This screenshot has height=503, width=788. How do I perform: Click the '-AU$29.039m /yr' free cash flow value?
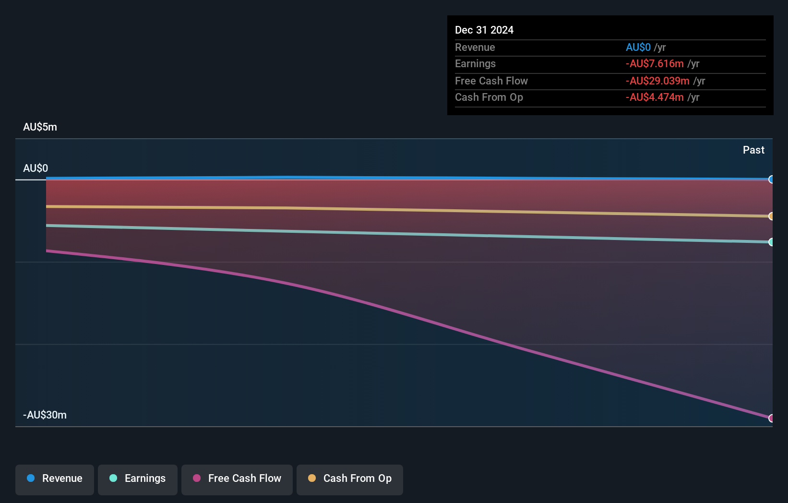coord(666,81)
